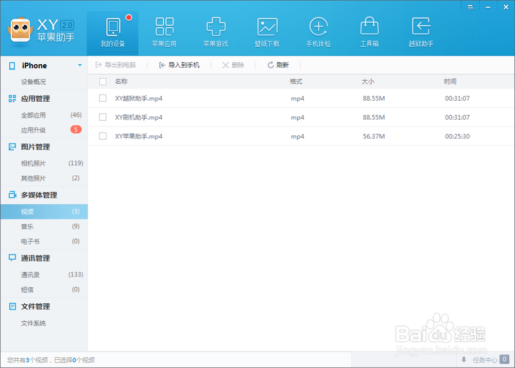Click the 文件管理 section icon
515x368 pixels.
point(12,306)
